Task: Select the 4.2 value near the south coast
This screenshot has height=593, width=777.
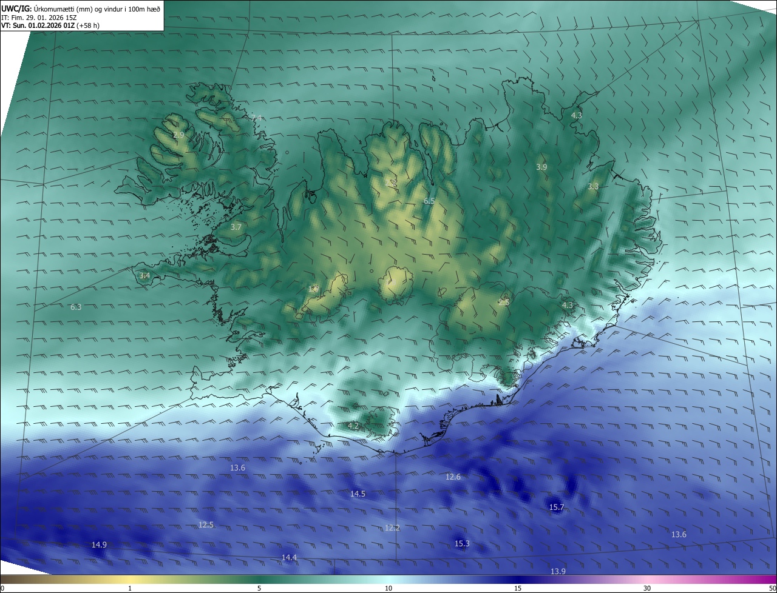Action: [353, 426]
